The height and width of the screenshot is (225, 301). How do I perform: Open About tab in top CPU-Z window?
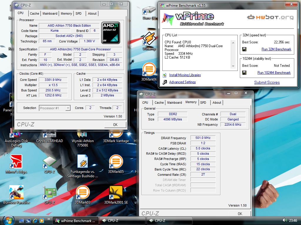[x=92, y=13]
